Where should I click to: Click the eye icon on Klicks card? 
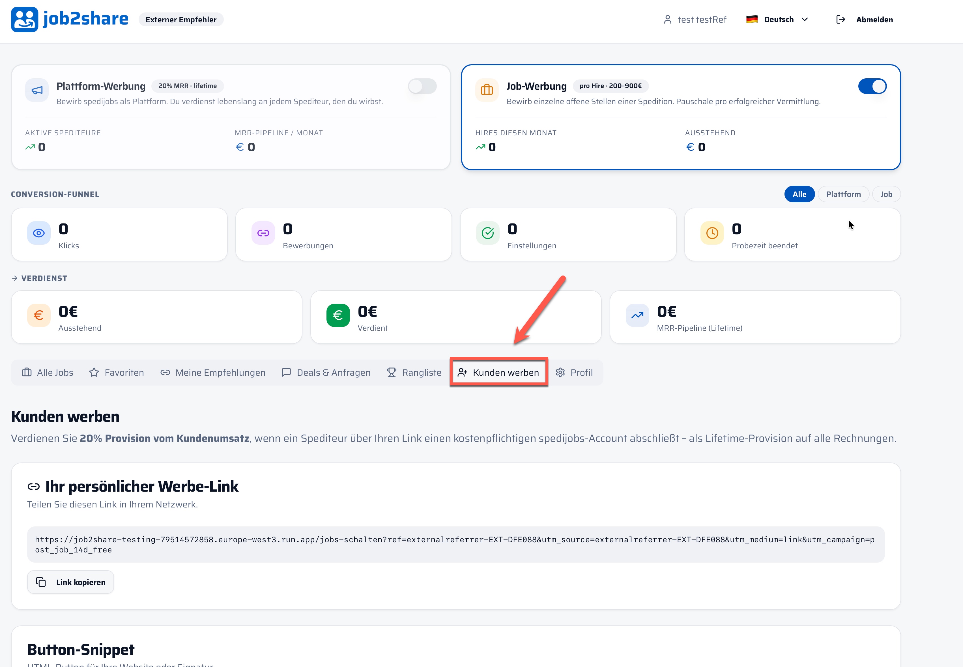[39, 233]
